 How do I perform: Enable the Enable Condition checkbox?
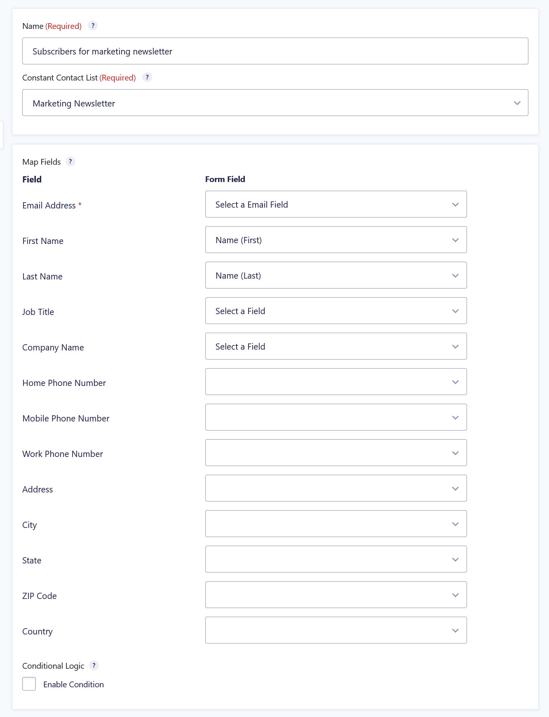pyautogui.click(x=29, y=684)
